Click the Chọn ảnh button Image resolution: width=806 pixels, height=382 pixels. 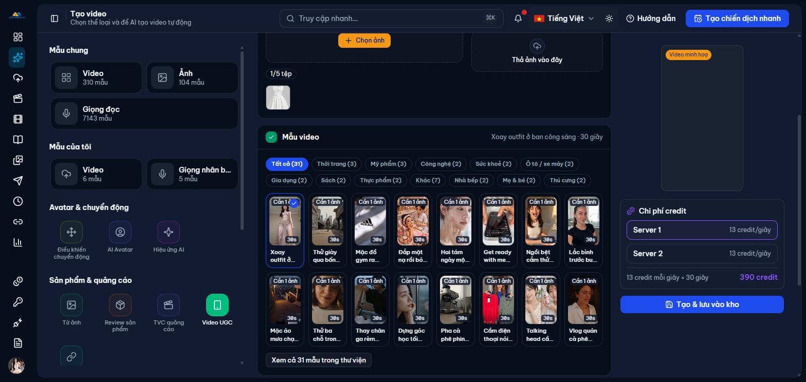364,41
